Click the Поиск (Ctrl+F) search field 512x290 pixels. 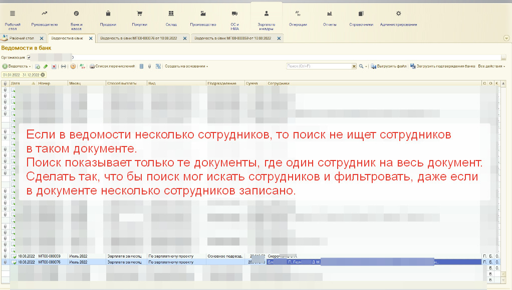[x=320, y=66]
